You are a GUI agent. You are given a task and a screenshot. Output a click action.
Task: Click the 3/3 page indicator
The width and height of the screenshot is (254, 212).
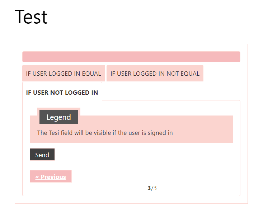pos(152,188)
